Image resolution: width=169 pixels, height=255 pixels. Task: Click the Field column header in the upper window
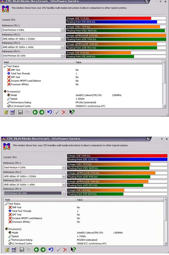tap(39, 62)
